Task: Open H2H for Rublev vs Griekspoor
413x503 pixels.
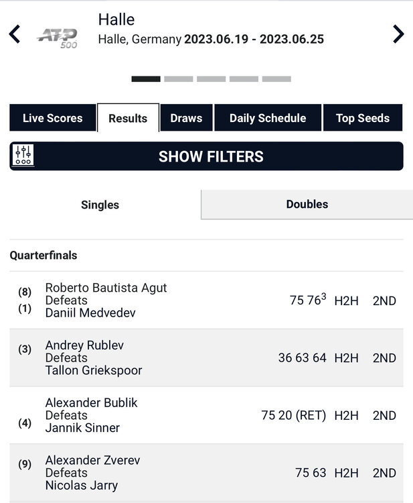Action: pyautogui.click(x=347, y=358)
